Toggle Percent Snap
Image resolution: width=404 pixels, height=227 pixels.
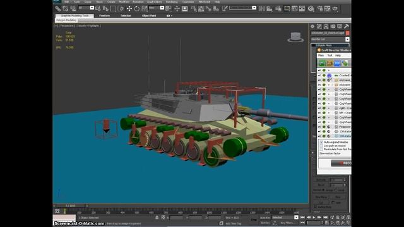click(208, 9)
